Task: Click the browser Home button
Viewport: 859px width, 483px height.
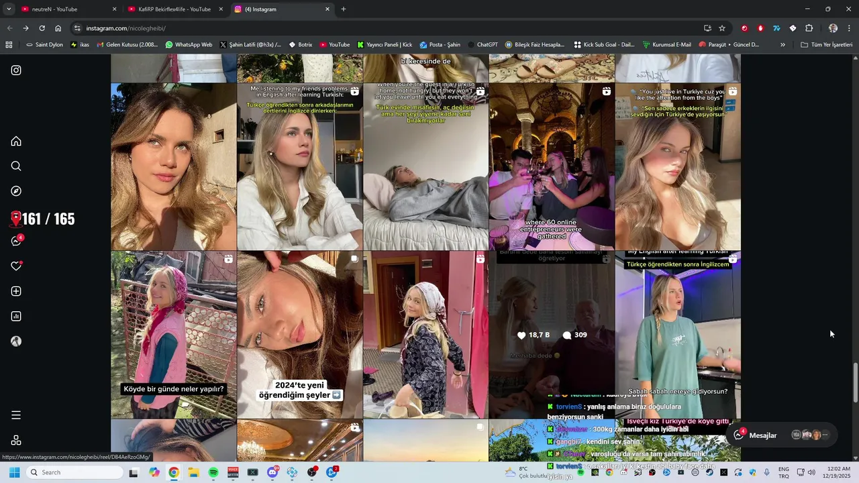Action: (58, 28)
